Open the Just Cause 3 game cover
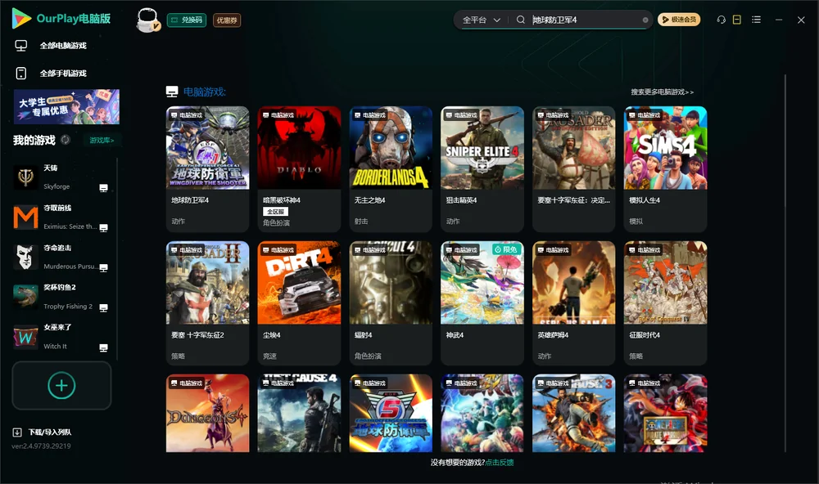Screen dimensions: 819x484 click(573, 413)
